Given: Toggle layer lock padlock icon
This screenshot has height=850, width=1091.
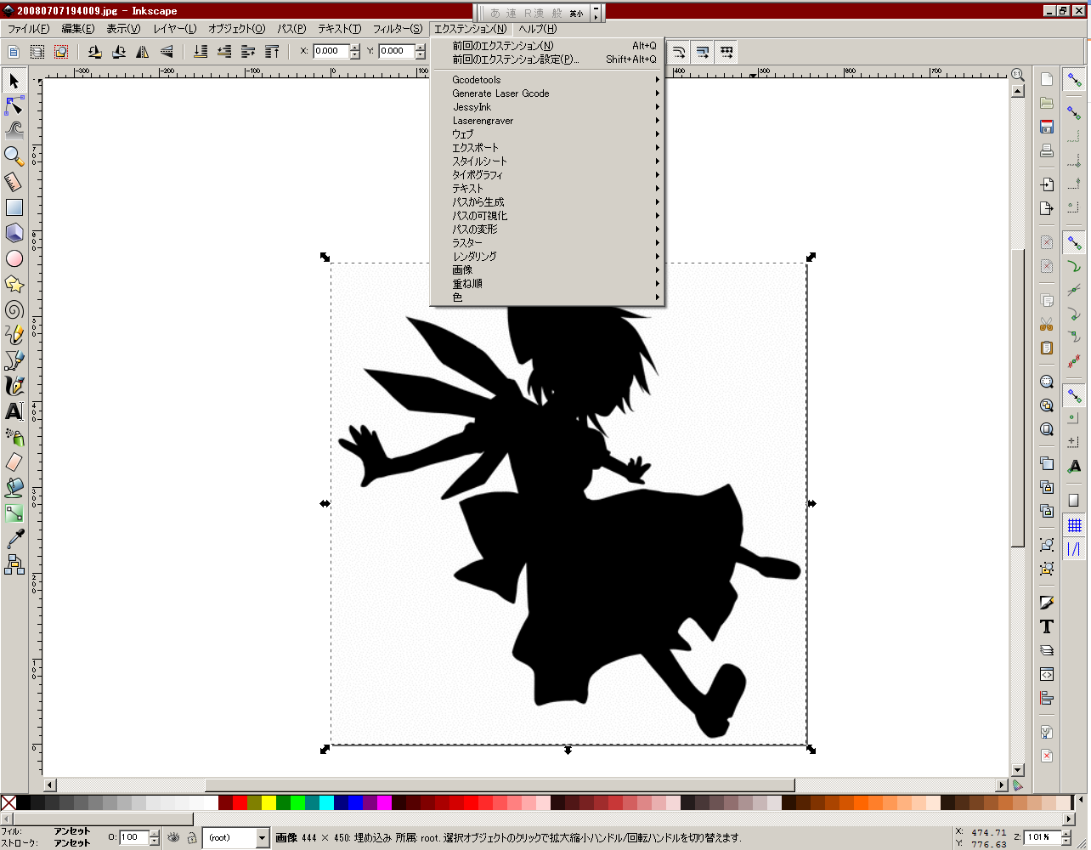Looking at the screenshot, I should pos(192,837).
